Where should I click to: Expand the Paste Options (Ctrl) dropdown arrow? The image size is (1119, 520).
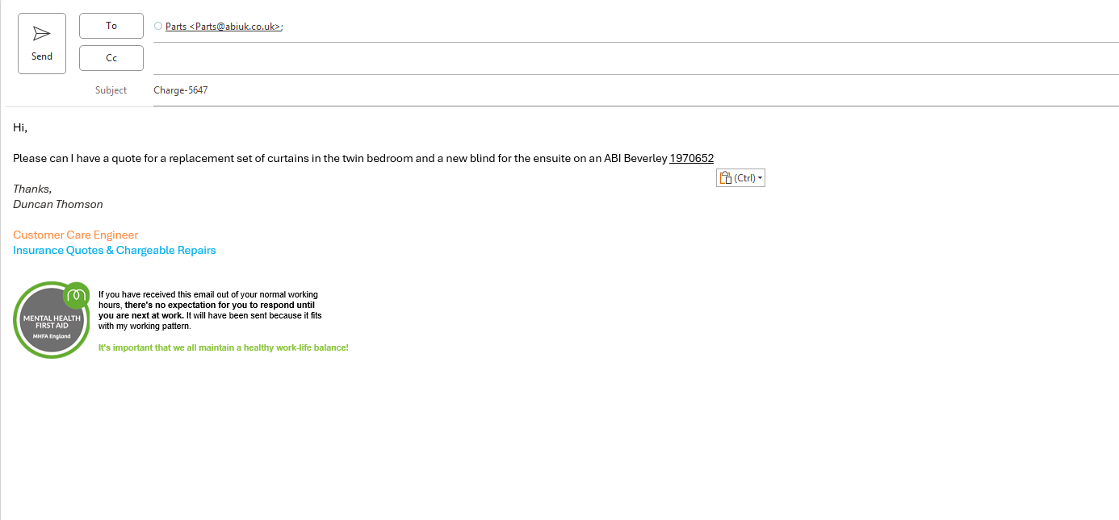click(x=761, y=178)
